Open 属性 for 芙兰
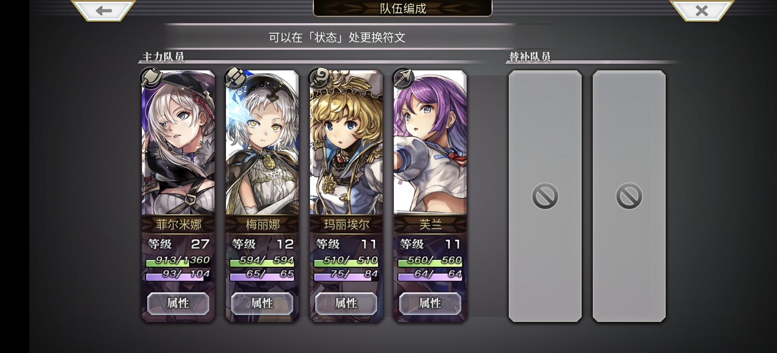The image size is (777, 353). pyautogui.click(x=430, y=303)
